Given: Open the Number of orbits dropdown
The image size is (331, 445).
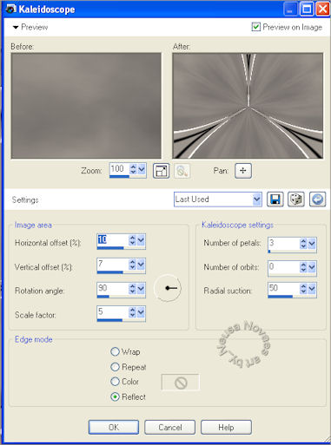Looking at the screenshot, I should click(312, 267).
